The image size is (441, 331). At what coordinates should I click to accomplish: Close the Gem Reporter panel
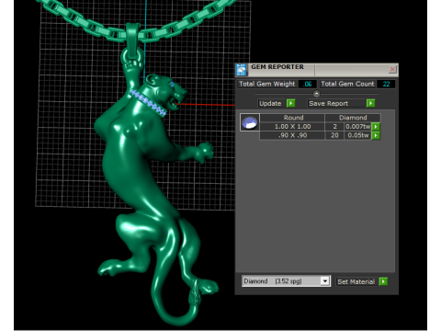pos(392,69)
